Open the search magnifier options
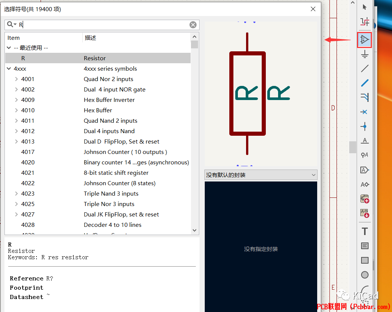Image resolution: width=392 pixels, height=312 pixels. tap(12, 24)
